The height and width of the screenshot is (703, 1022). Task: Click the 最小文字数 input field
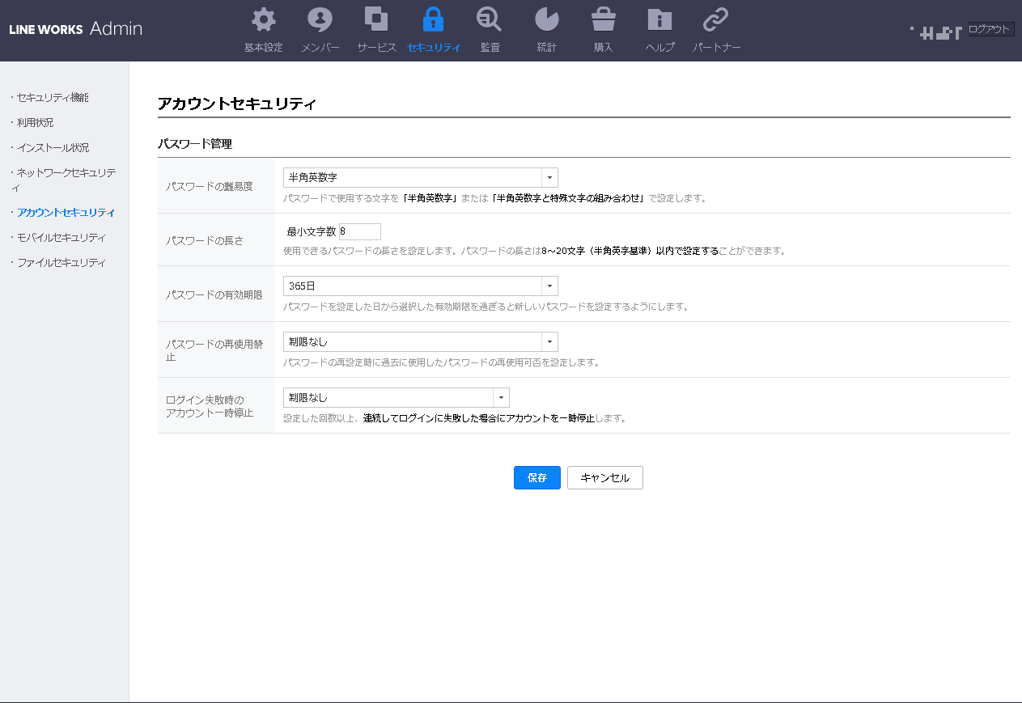click(360, 231)
